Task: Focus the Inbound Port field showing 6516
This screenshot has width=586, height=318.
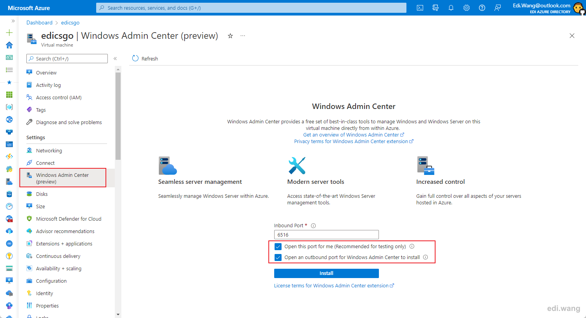Action: click(326, 235)
